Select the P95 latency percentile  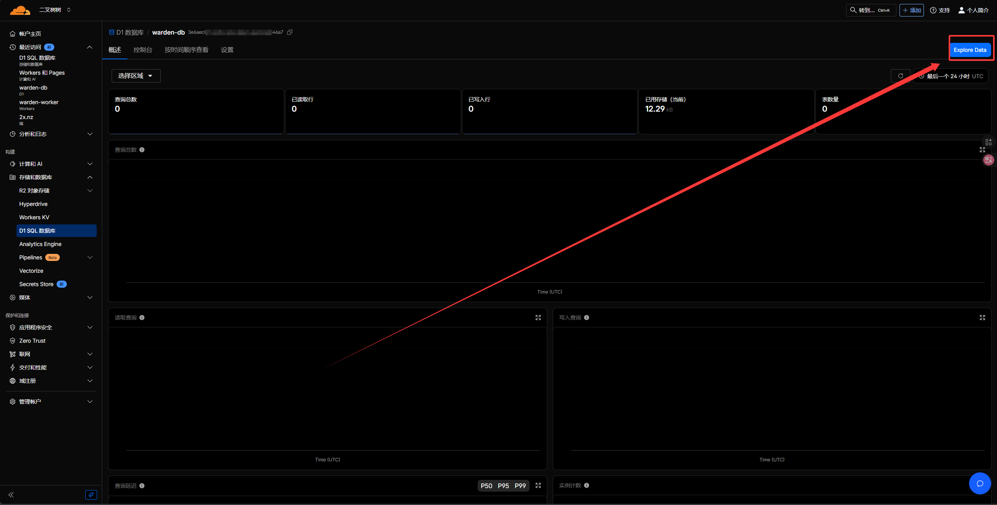[503, 486]
